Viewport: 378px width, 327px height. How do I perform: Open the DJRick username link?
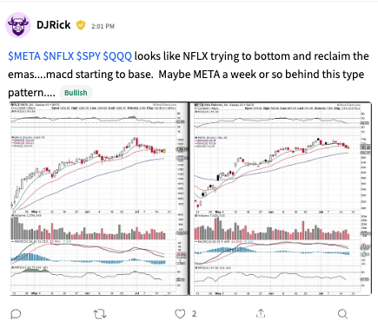(54, 25)
